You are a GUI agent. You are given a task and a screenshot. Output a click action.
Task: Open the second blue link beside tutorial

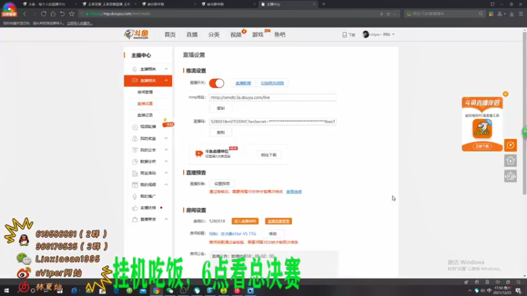[272, 83]
